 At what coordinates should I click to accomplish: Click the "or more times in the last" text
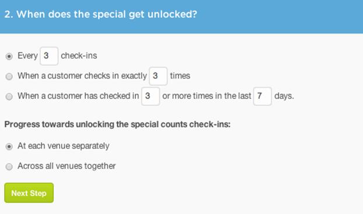coord(207,96)
